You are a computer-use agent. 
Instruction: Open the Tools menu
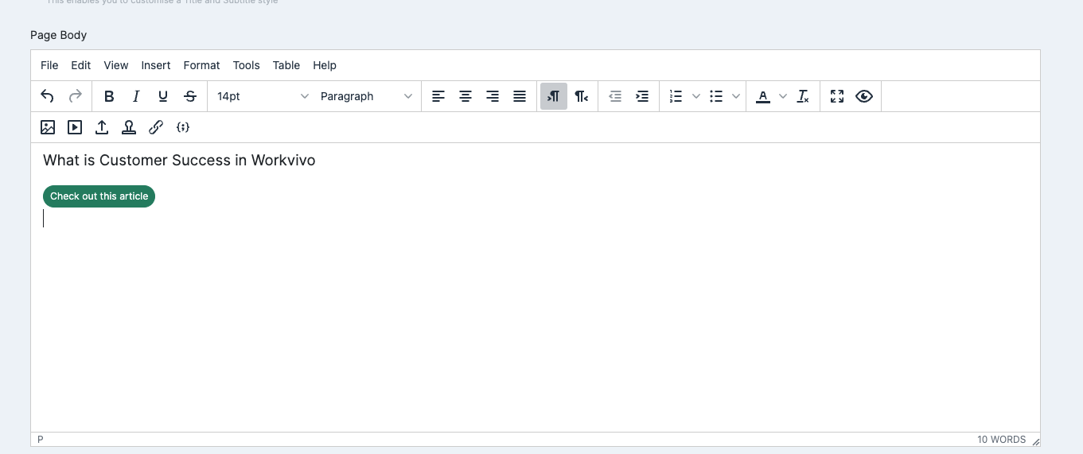tap(247, 65)
